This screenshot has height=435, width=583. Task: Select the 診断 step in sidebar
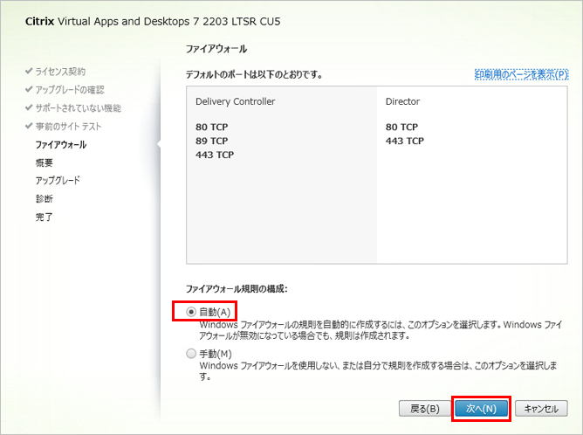[45, 198]
